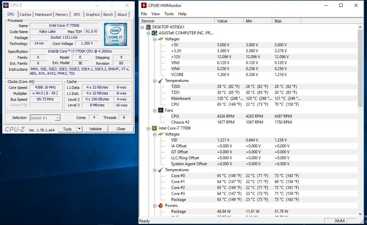This screenshot has width=367, height=225.
Task: Click the Tools button in CPU-Z
Action: click(67, 129)
